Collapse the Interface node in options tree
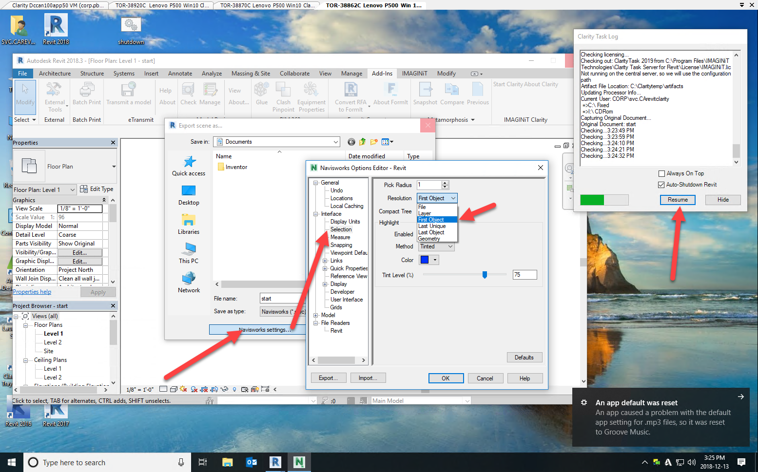 pos(316,214)
